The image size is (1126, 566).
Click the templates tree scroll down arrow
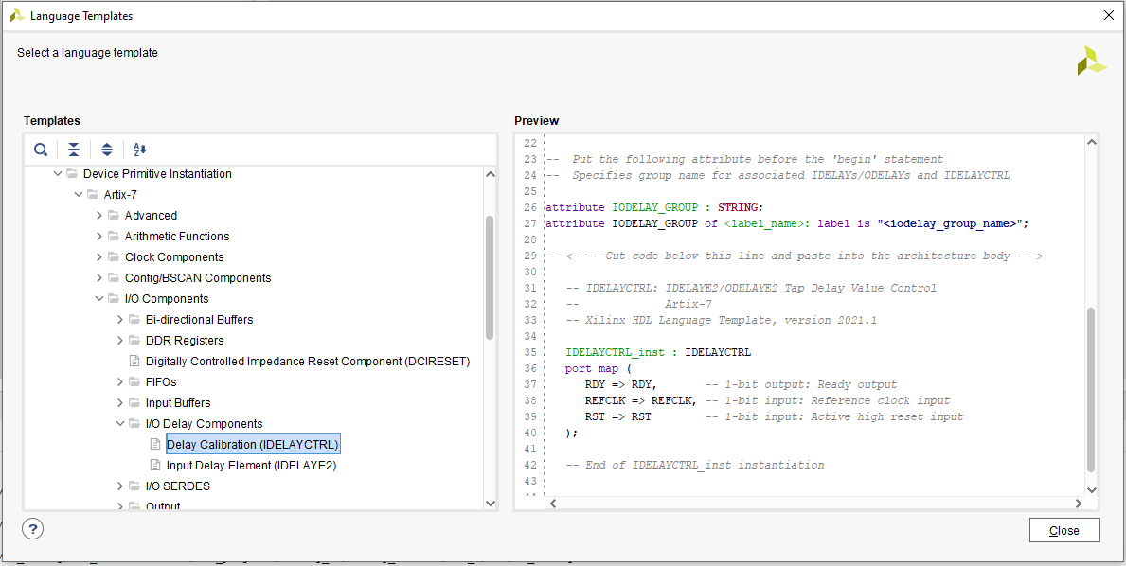pos(490,504)
